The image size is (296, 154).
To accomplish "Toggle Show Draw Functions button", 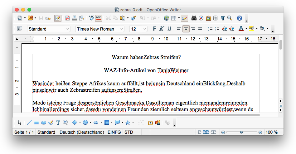I will pyautogui.click(x=184, y=18).
